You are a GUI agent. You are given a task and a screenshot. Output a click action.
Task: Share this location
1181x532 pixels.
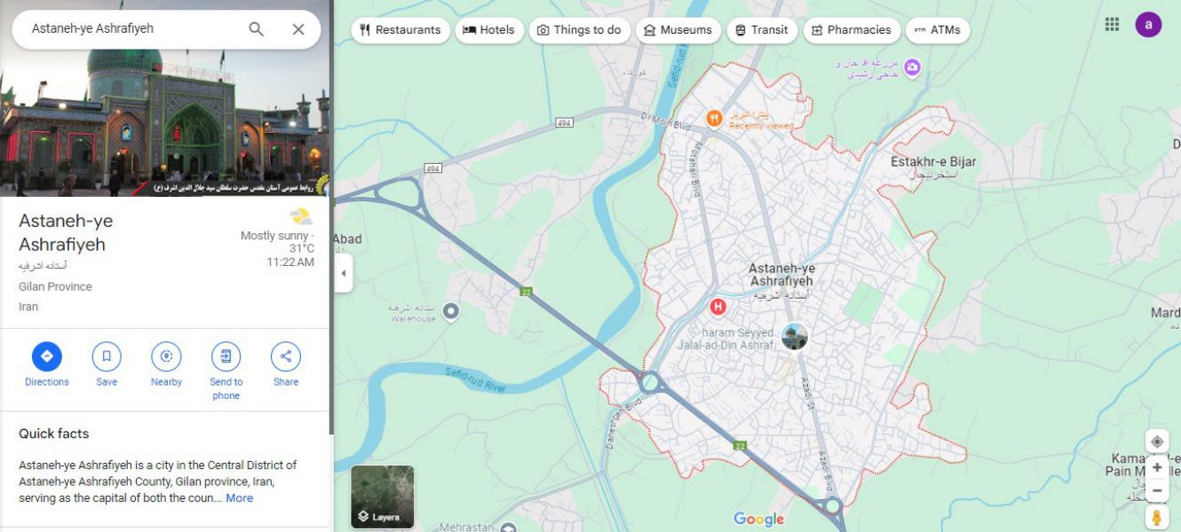[286, 356]
